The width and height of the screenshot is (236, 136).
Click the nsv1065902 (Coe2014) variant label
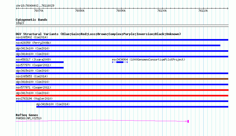32,37
